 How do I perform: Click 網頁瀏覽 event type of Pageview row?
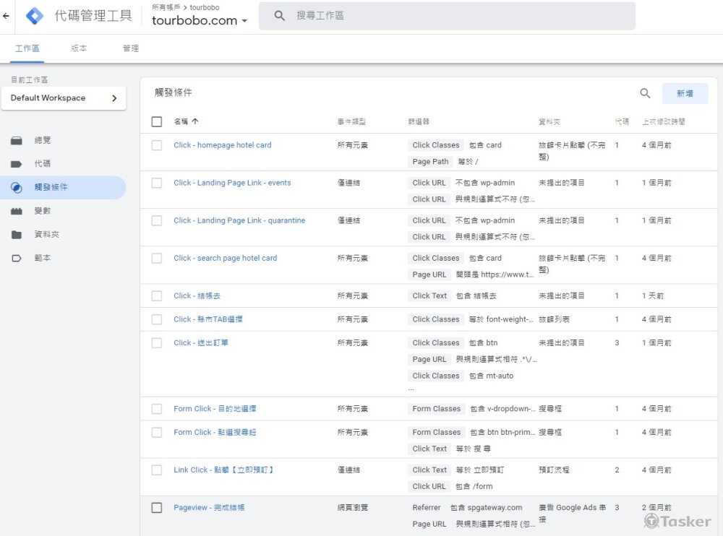(352, 507)
